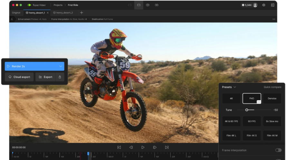This screenshot has width=286, height=160.
Task: Open First Ride breadcrumb
Action: pos(73,5)
